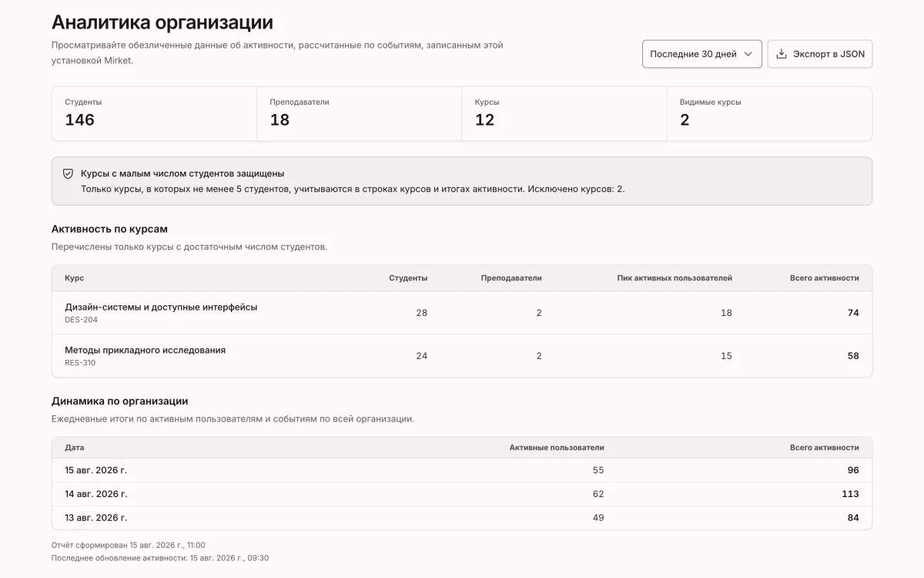The width and height of the screenshot is (924, 578).
Task: Select the "Аналитика организации" page heading
Action: [162, 22]
